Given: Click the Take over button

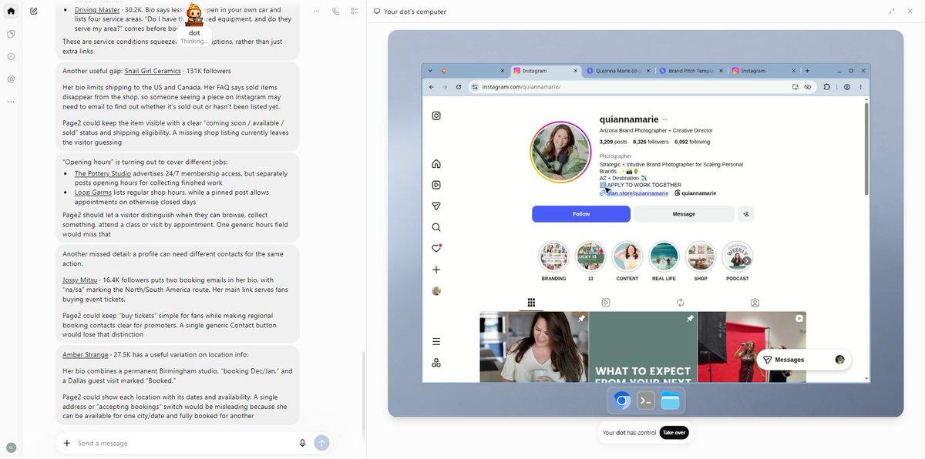Looking at the screenshot, I should pyautogui.click(x=674, y=433).
